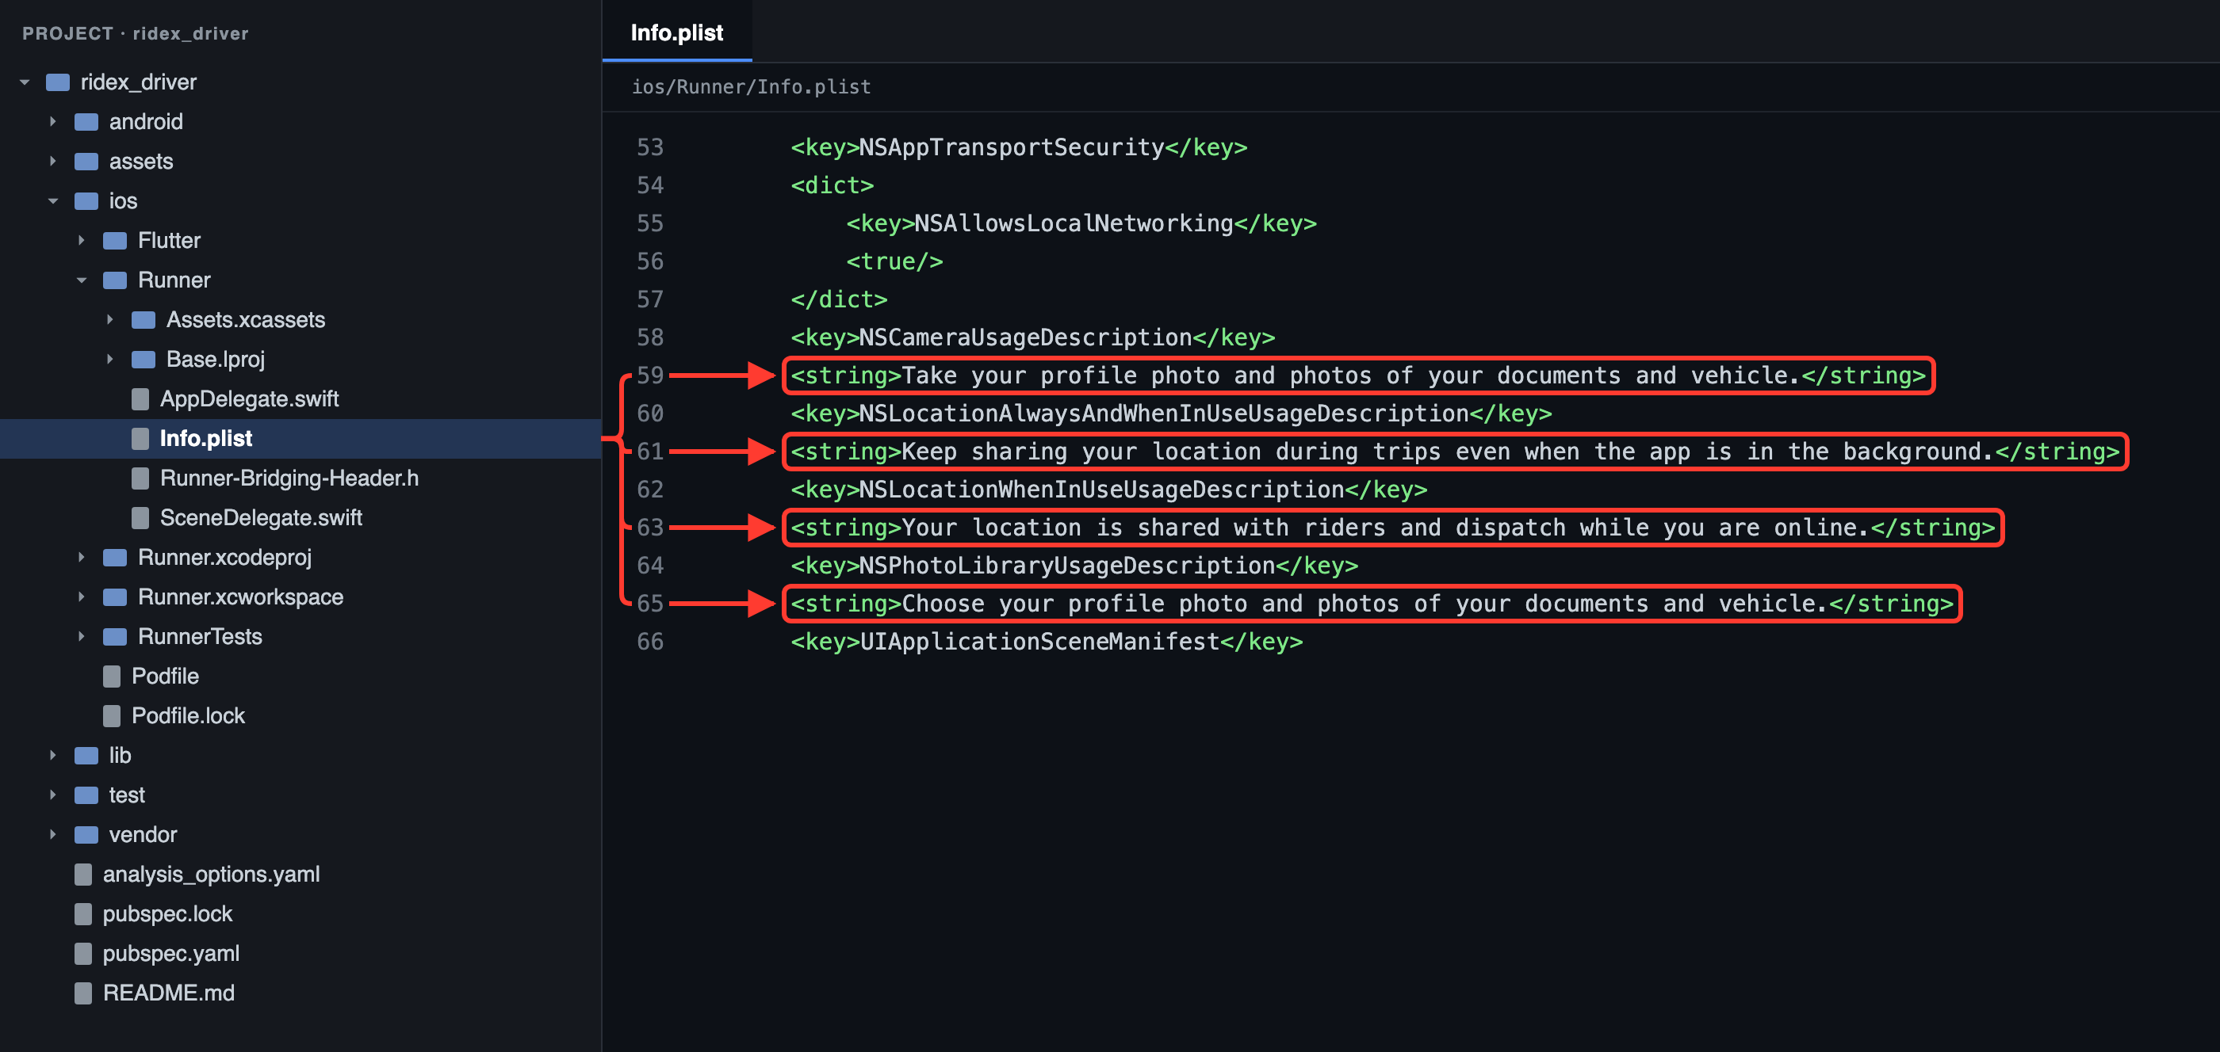This screenshot has width=2220, height=1052.
Task: Click the vendor folder icon
Action: pos(86,835)
